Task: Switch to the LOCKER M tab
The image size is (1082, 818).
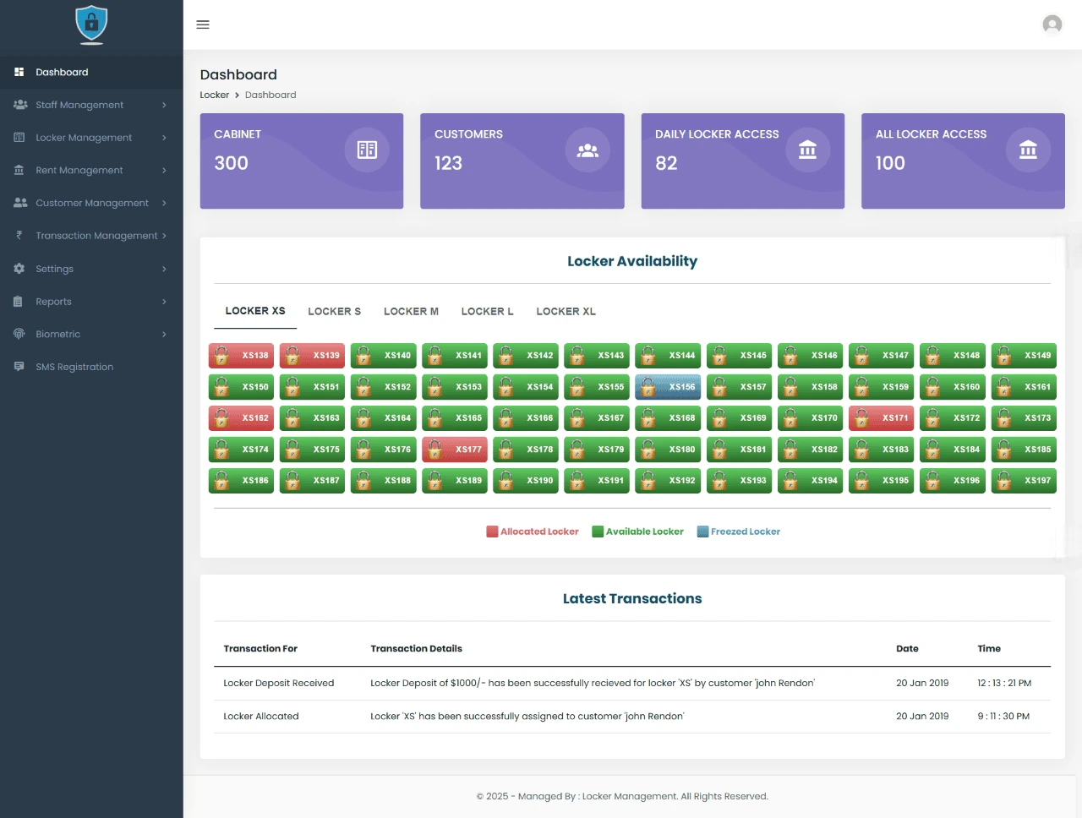Action: pos(411,312)
